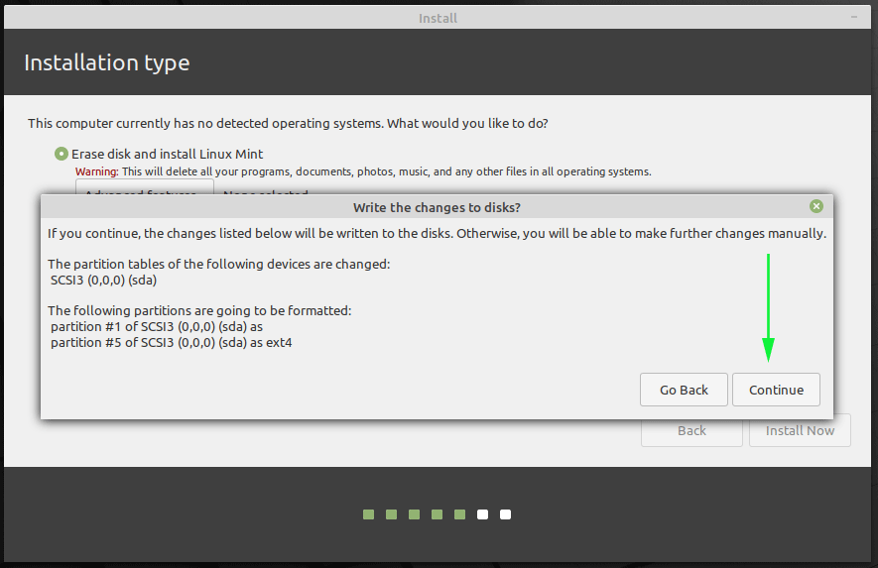Image resolution: width=878 pixels, height=568 pixels.
Task: Click the Back button in installer window
Action: click(x=691, y=430)
